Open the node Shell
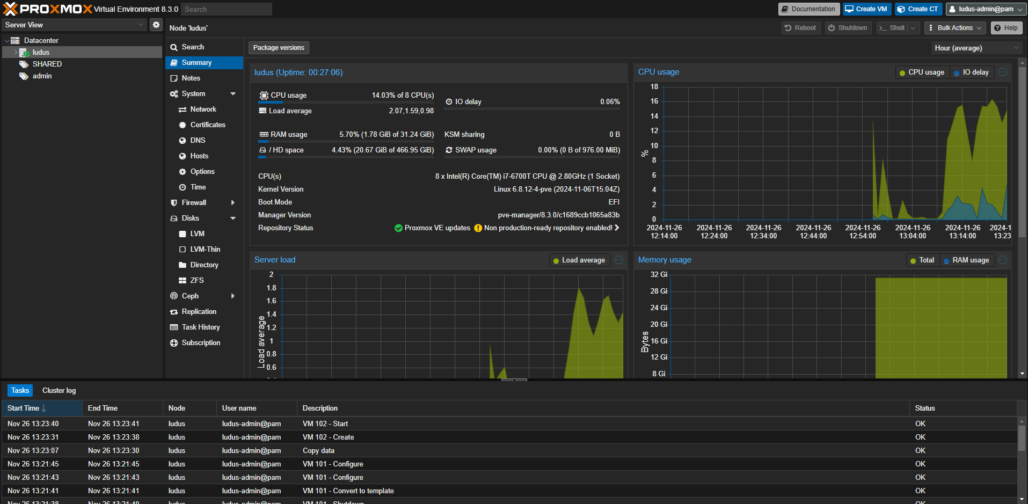 coord(892,28)
